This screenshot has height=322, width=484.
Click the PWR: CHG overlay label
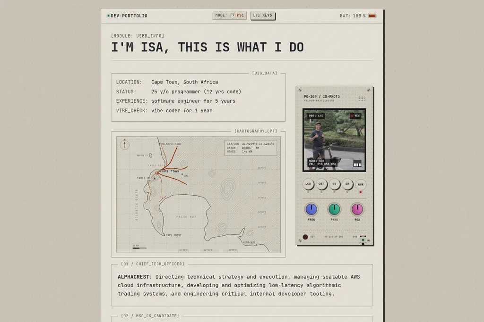tap(316, 116)
